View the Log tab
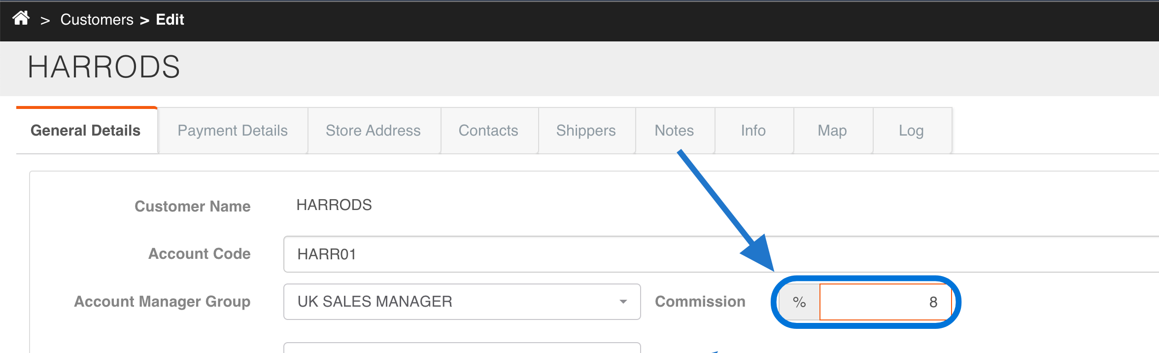Screen dimensions: 1159x353 point(911,131)
